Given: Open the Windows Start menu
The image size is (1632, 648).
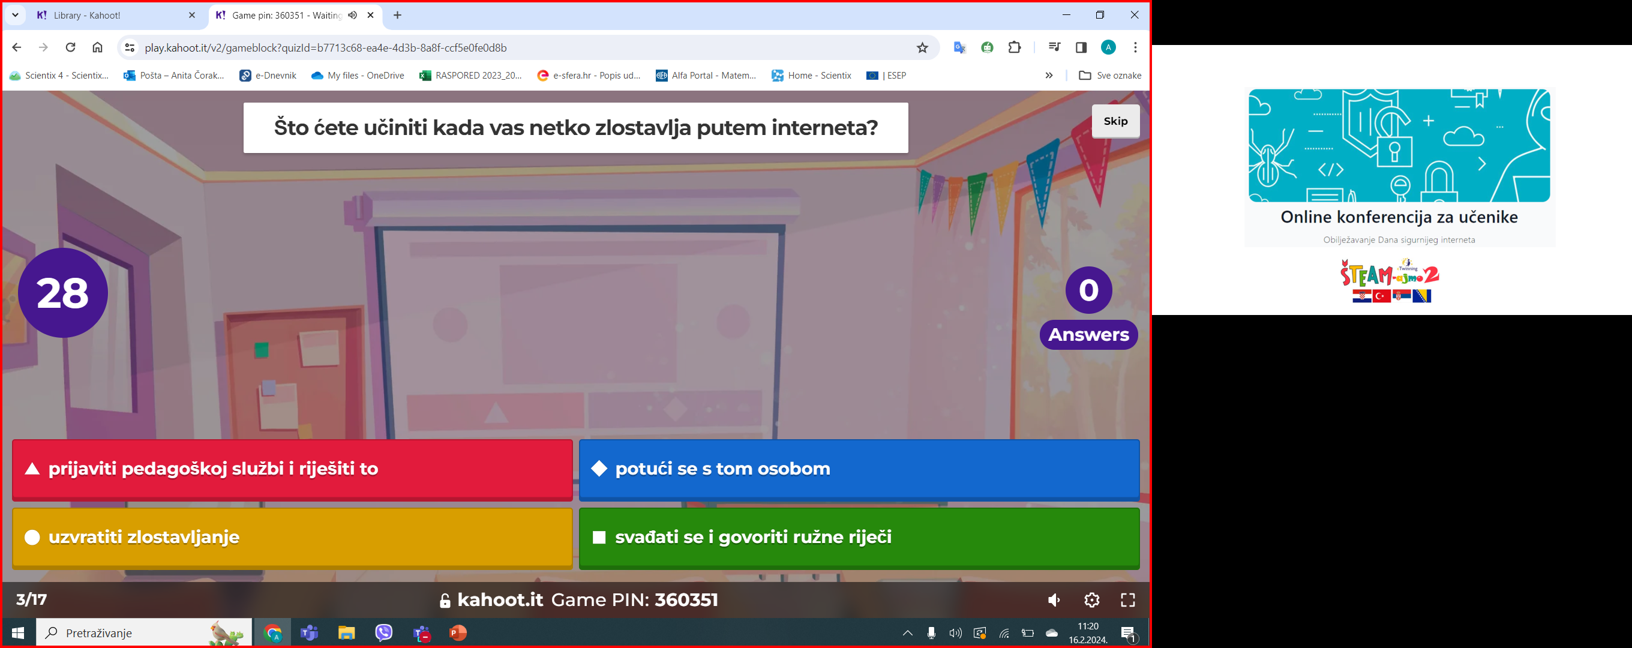Looking at the screenshot, I should 18,633.
